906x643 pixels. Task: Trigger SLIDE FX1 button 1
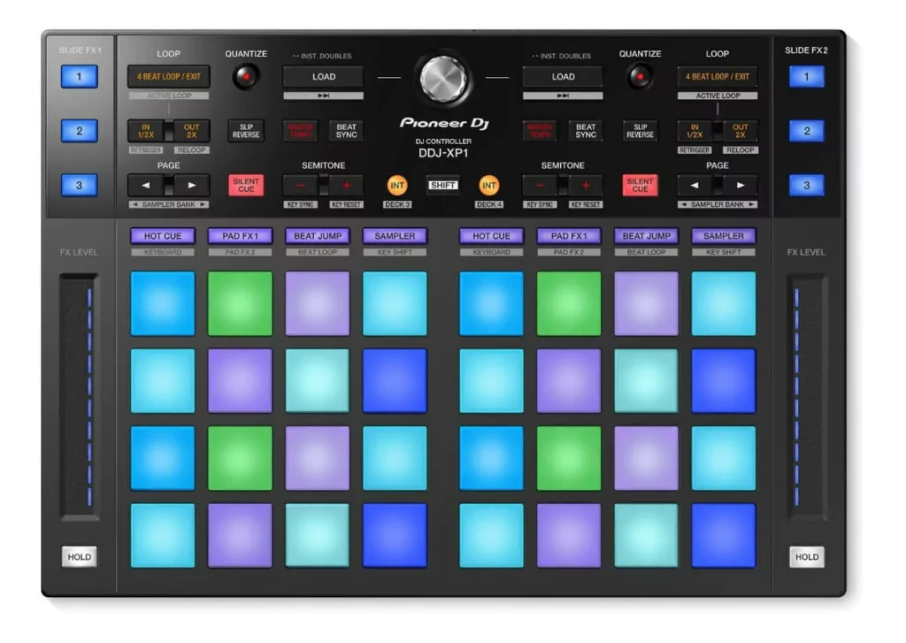pyautogui.click(x=79, y=77)
